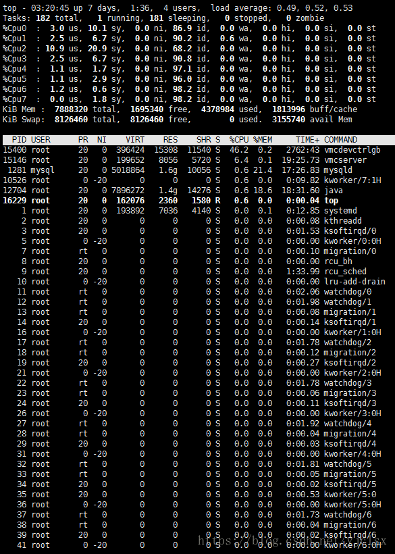Screen dimensions: 395x554
Task: Click the blog.csdn.net watermark link
Action: [x=292, y=540]
